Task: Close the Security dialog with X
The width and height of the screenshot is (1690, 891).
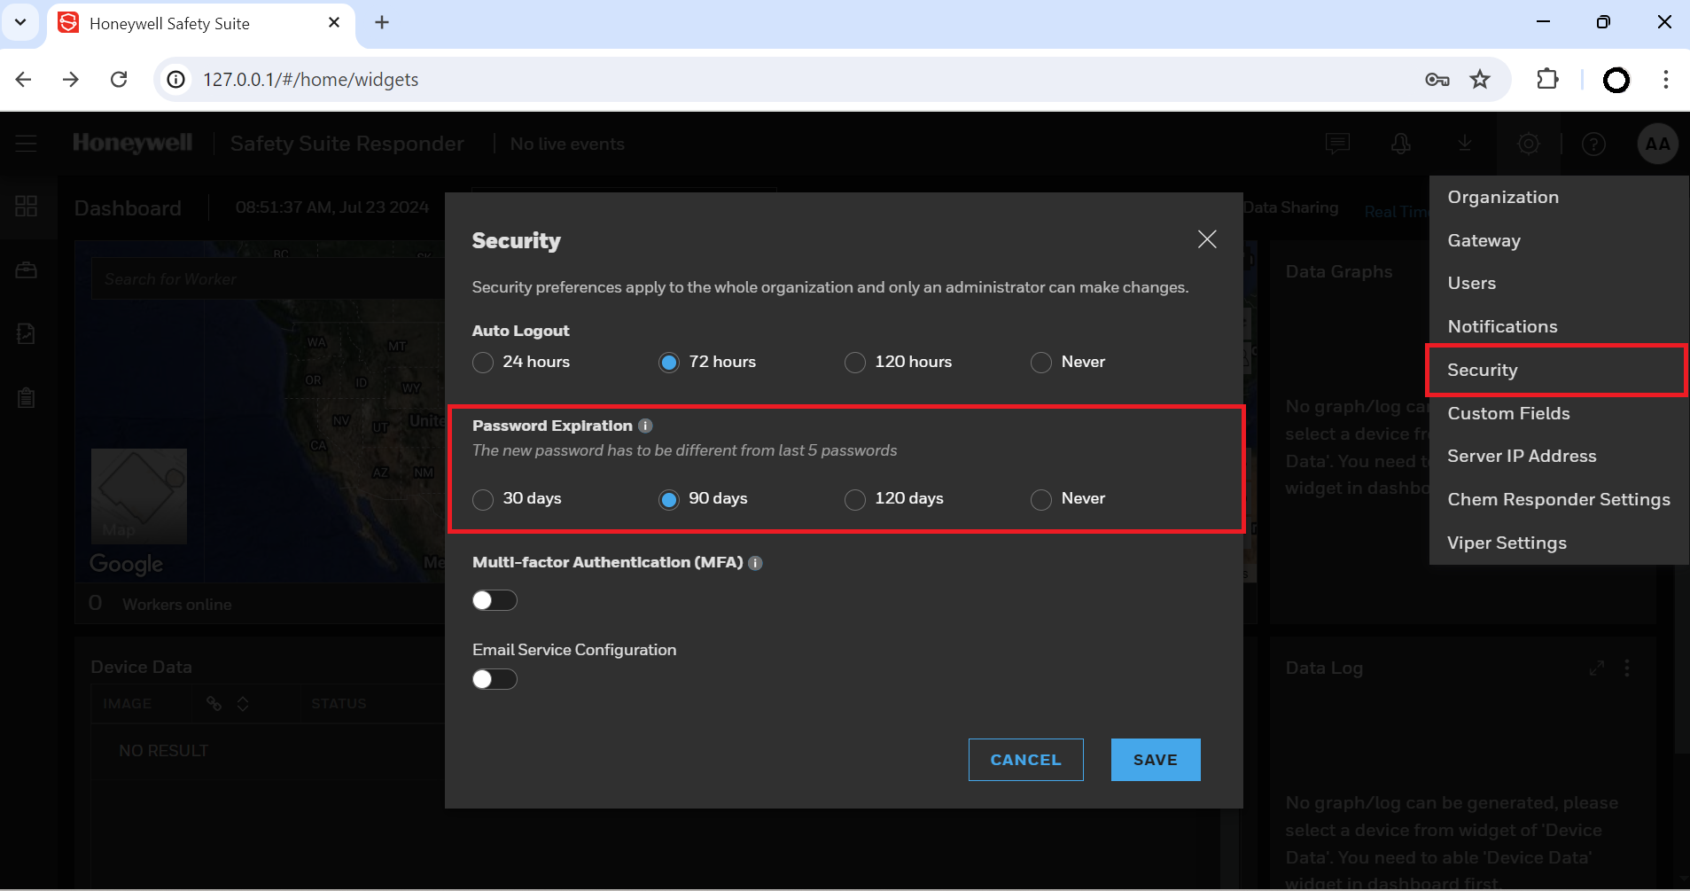Action: [1207, 239]
